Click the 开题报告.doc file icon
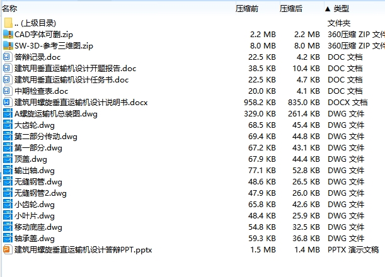 pyautogui.click(x=7, y=68)
